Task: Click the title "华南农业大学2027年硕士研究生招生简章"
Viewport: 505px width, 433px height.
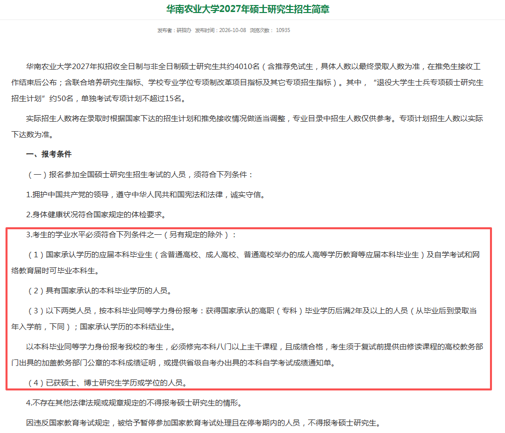Action: click(247, 9)
